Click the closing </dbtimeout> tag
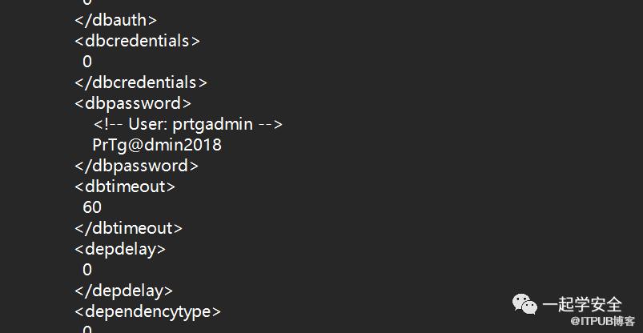 coord(129,228)
